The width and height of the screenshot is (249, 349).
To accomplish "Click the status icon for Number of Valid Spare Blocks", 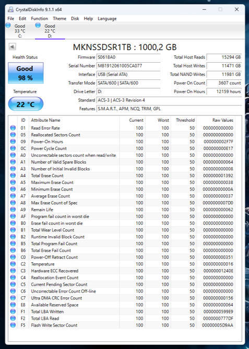I will tap(13, 162).
